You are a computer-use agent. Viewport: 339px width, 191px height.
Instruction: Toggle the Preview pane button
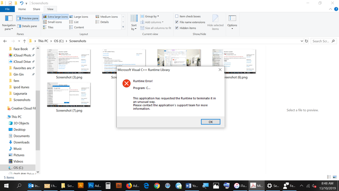(x=28, y=18)
